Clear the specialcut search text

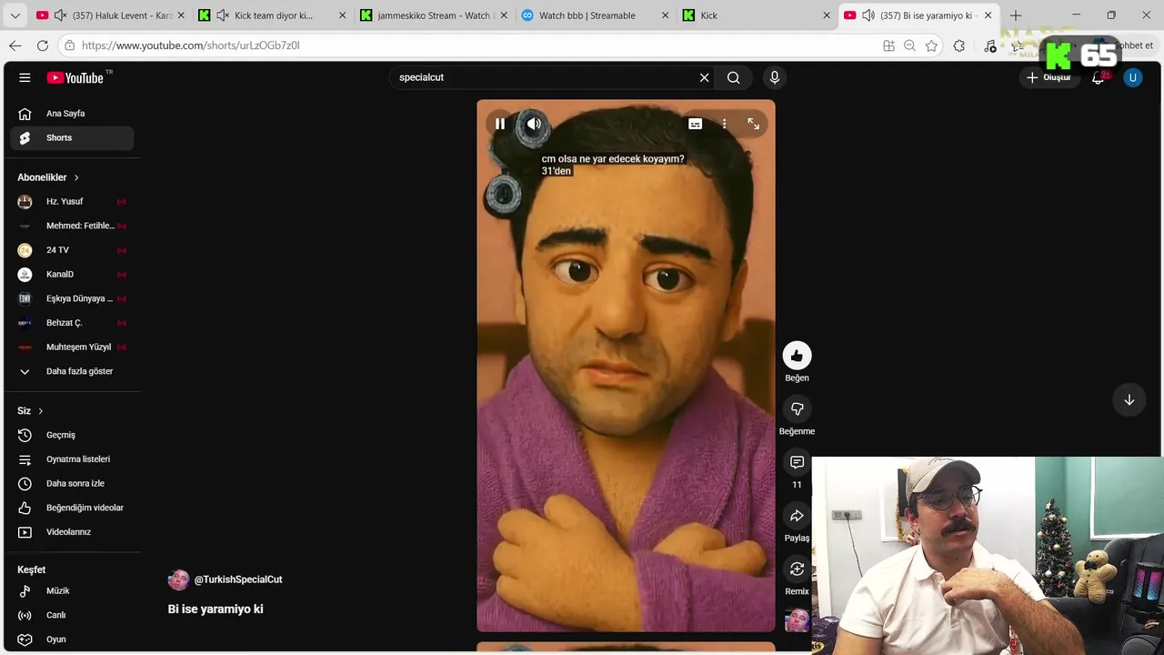(704, 77)
